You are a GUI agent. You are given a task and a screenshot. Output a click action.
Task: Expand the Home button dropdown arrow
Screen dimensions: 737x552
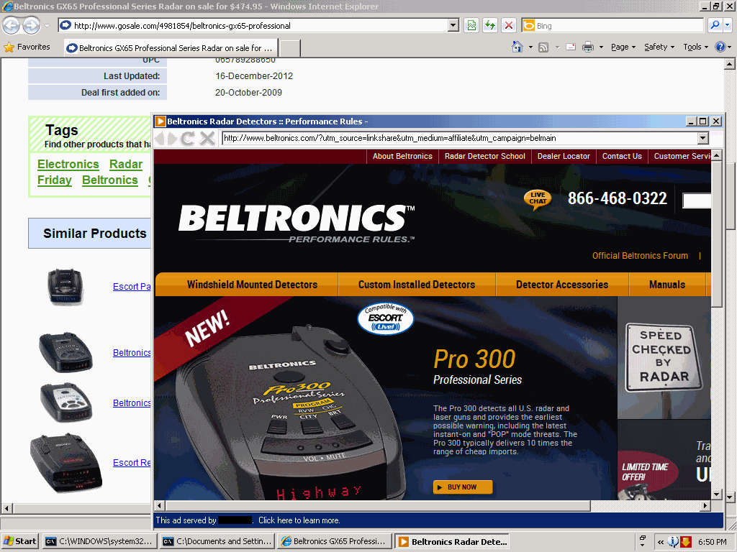tap(530, 47)
